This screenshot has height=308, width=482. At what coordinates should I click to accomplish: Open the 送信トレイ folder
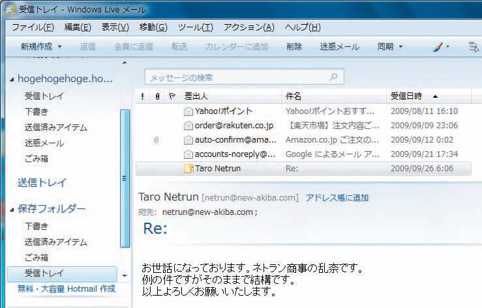(42, 182)
